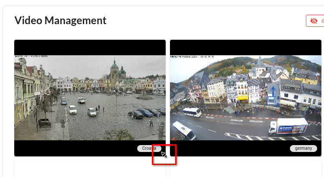Select the Croatia tag label

point(149,148)
